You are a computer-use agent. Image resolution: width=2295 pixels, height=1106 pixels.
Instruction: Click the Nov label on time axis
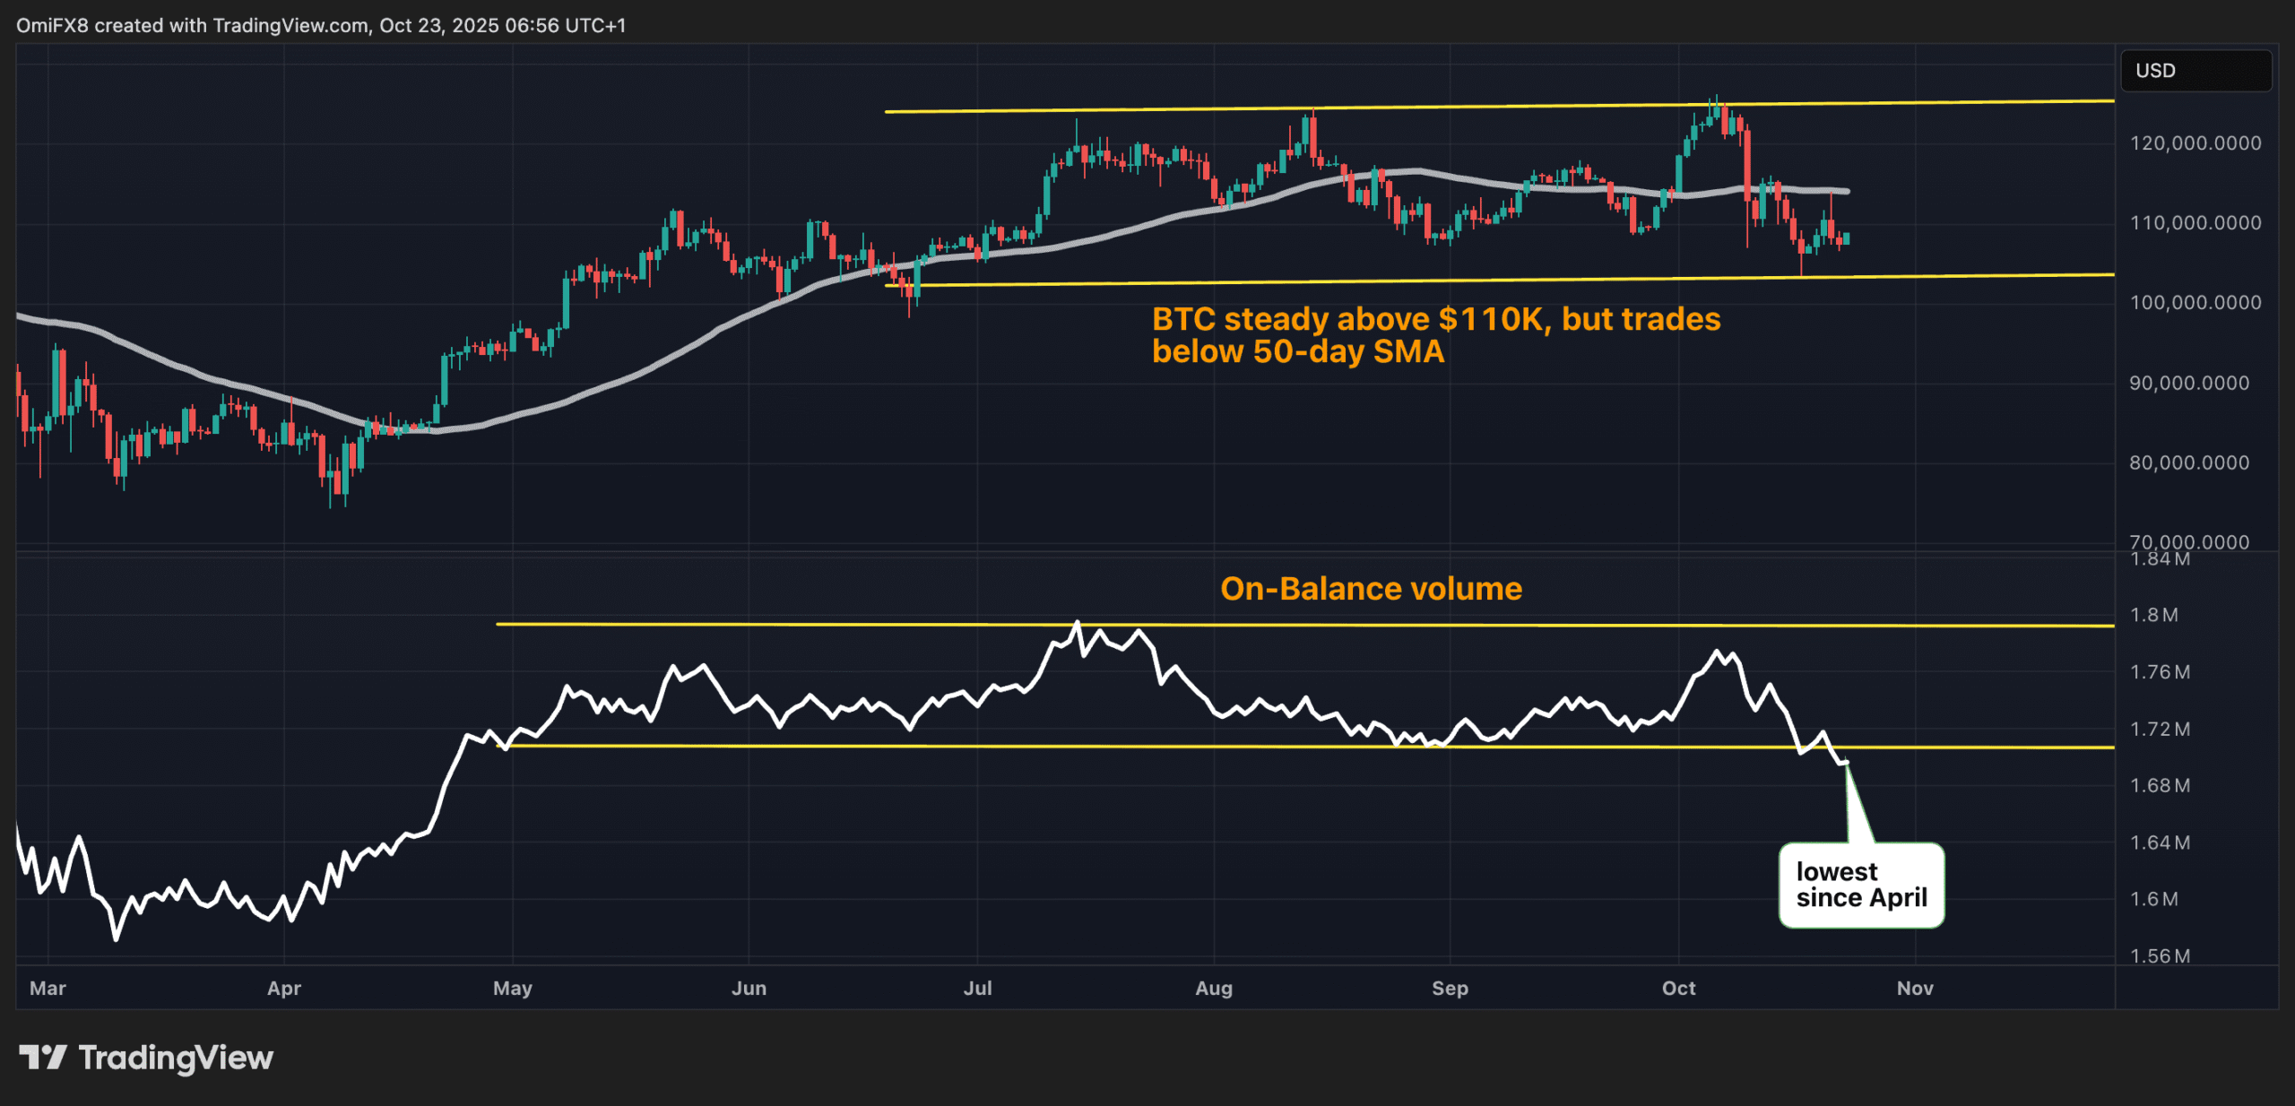pos(1915,988)
